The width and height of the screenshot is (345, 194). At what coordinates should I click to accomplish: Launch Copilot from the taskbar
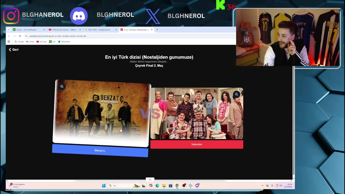click(x=151, y=185)
